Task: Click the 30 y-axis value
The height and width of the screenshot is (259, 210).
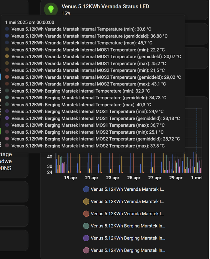Action: pos(50,166)
